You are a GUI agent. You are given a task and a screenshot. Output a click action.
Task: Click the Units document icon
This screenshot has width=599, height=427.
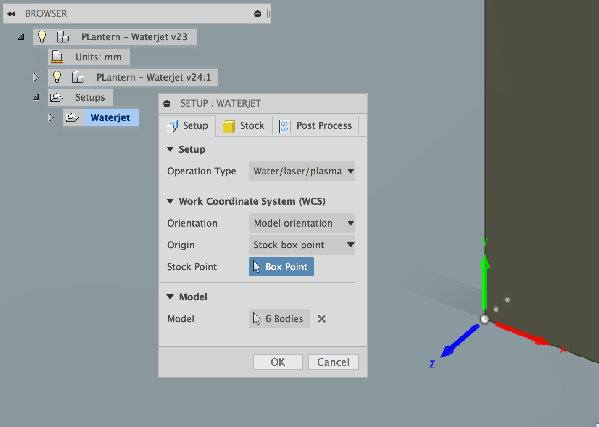pyautogui.click(x=57, y=57)
